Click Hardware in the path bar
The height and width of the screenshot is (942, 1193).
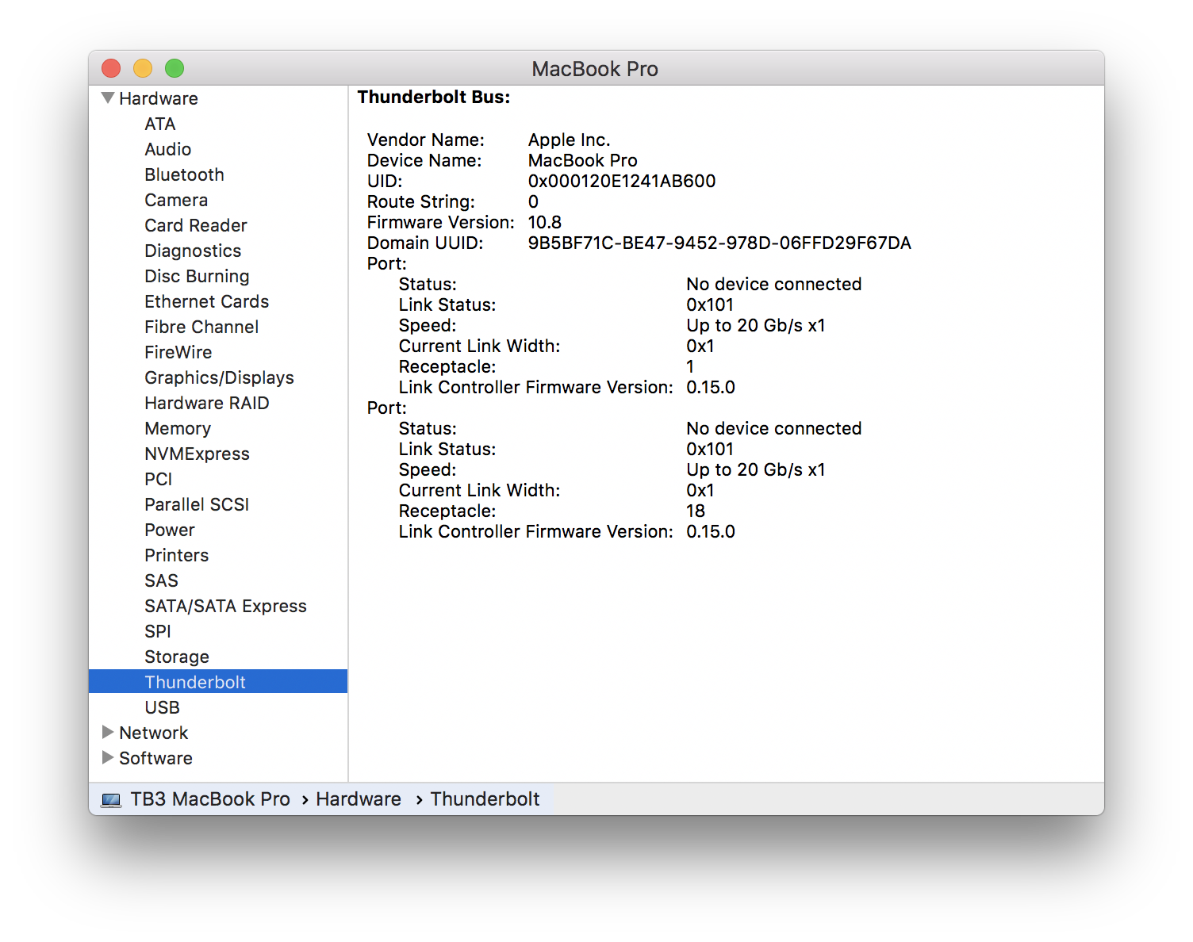point(359,799)
